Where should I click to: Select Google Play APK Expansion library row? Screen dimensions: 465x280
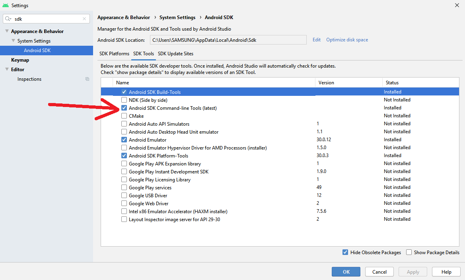[x=280, y=164]
